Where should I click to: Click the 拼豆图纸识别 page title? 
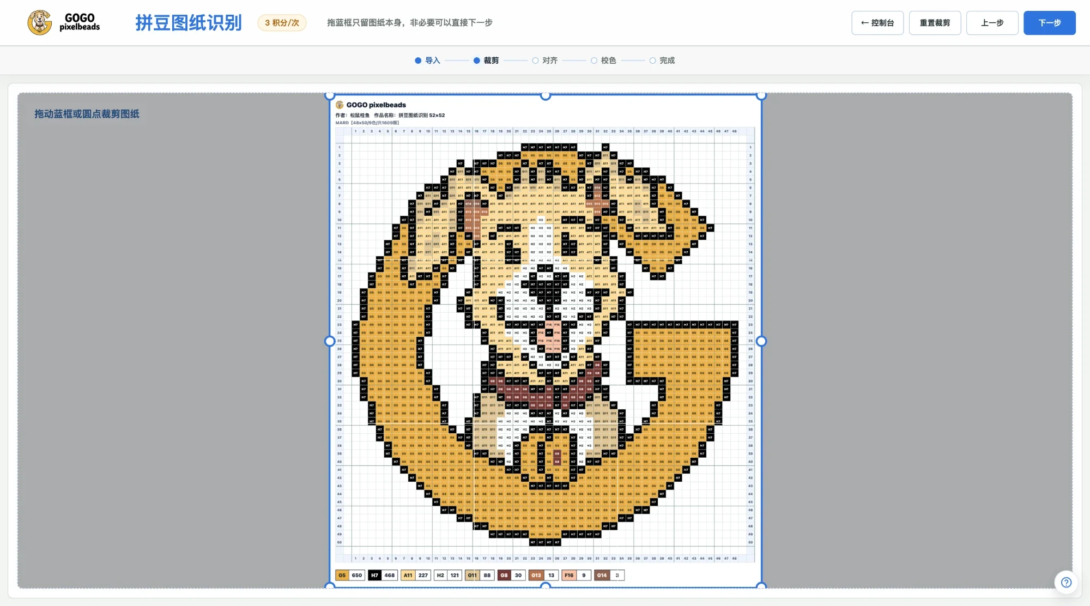pos(189,23)
